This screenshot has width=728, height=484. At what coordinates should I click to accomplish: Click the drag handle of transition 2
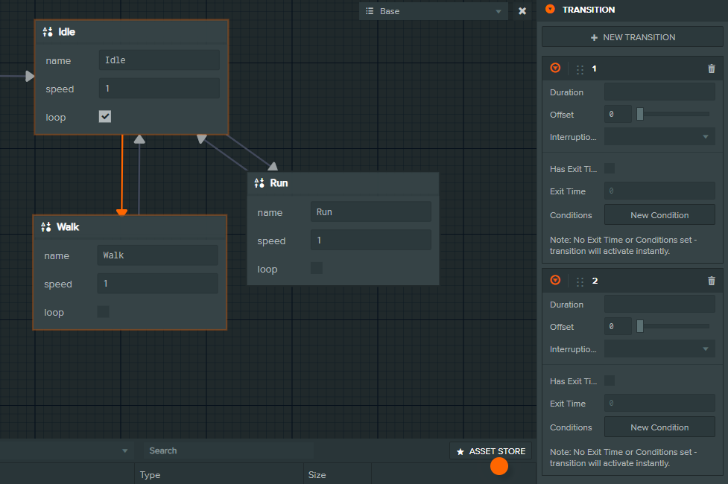580,281
